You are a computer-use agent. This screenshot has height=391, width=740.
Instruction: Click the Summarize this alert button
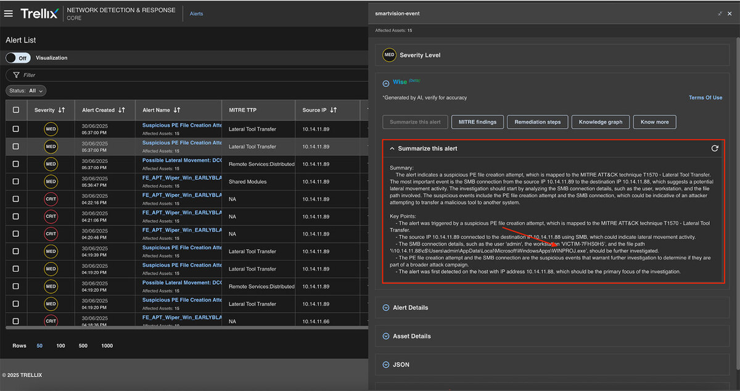tap(415, 122)
